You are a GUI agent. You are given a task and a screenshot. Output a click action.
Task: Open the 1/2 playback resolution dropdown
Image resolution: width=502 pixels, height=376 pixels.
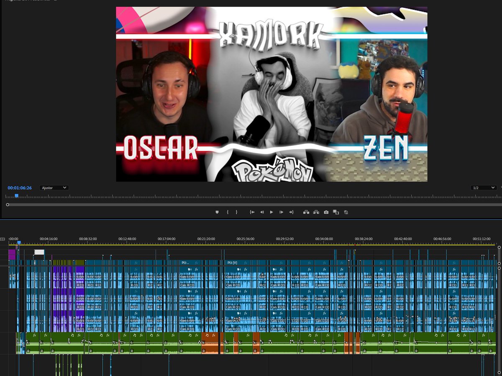(x=484, y=188)
